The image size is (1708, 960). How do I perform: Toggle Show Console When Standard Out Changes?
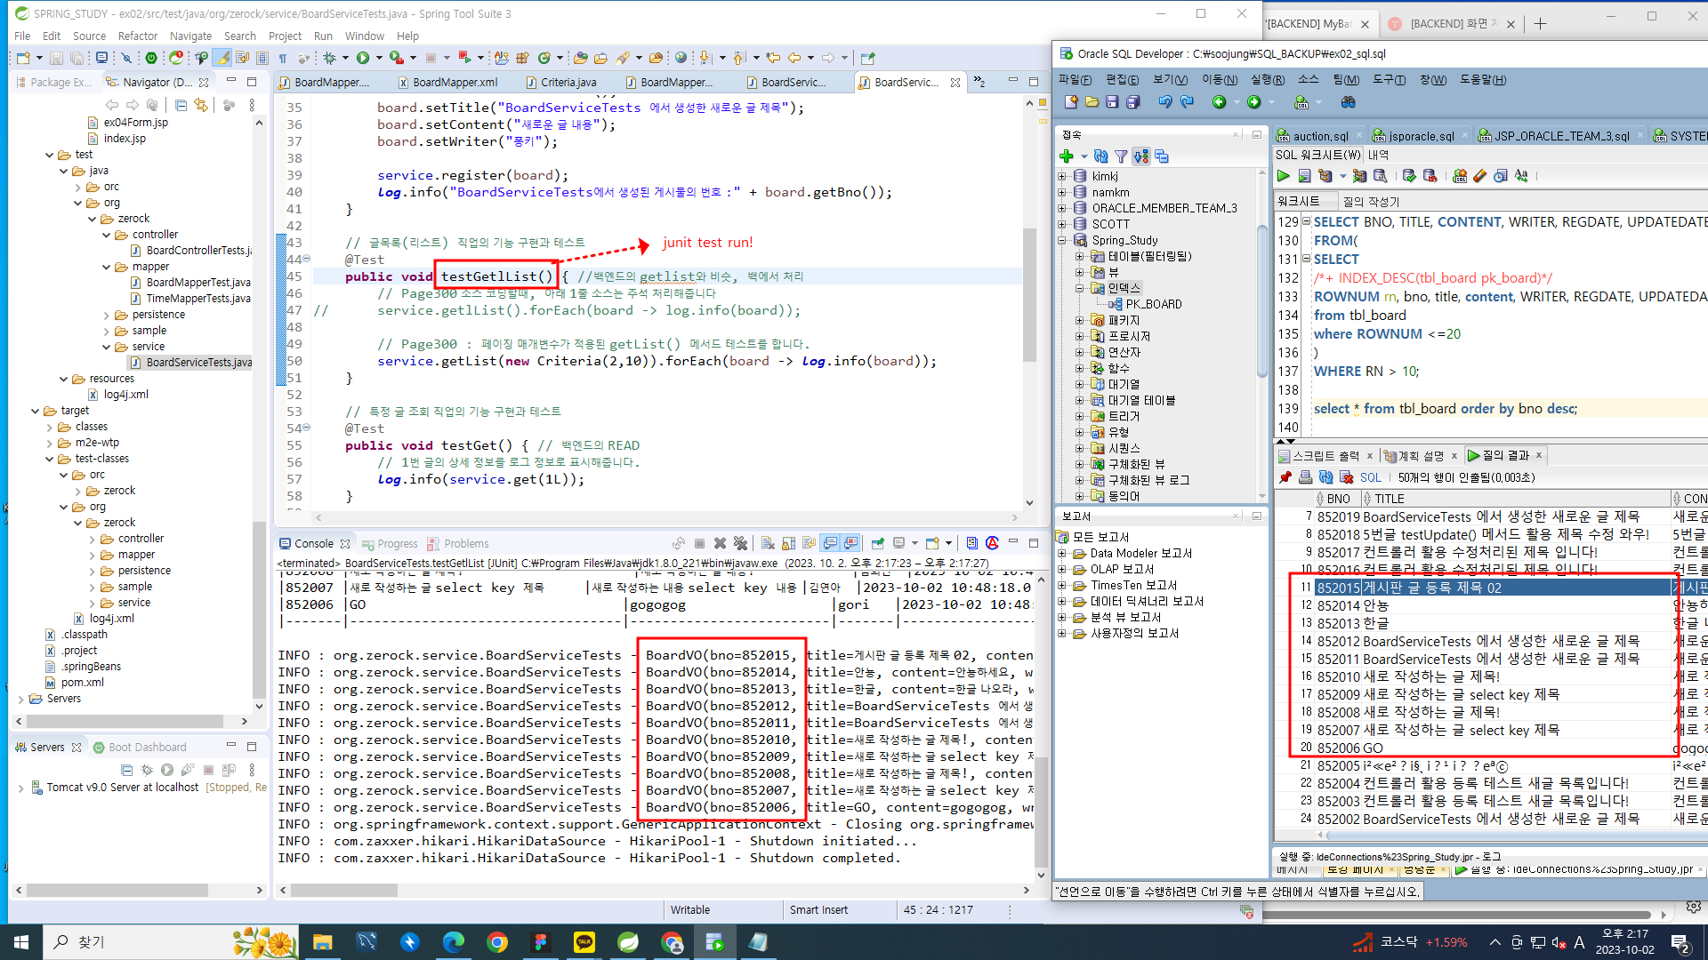(830, 543)
